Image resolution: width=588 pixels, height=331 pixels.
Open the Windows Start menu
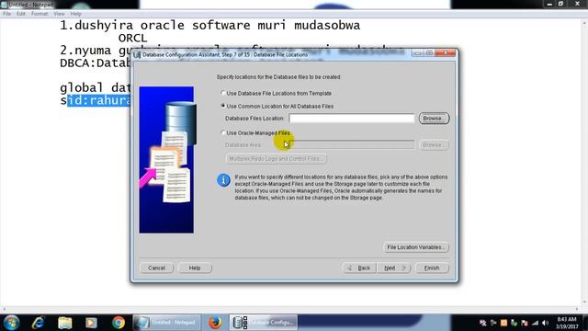pyautogui.click(x=11, y=323)
